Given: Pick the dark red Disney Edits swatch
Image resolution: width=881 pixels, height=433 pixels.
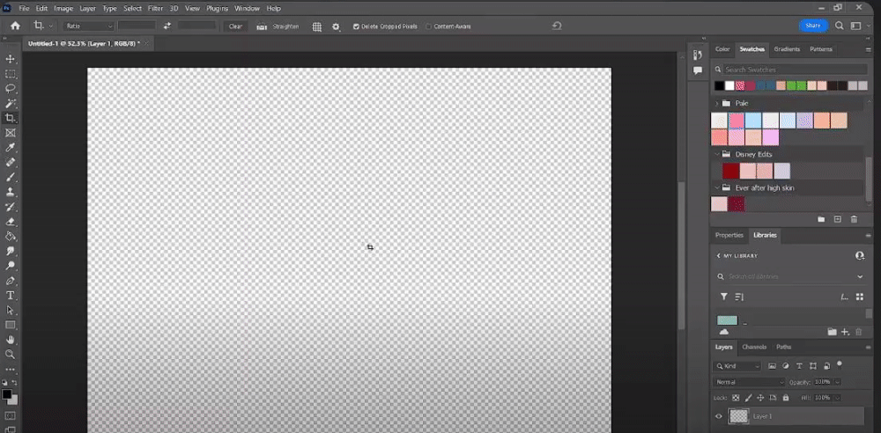Looking at the screenshot, I should [x=731, y=171].
